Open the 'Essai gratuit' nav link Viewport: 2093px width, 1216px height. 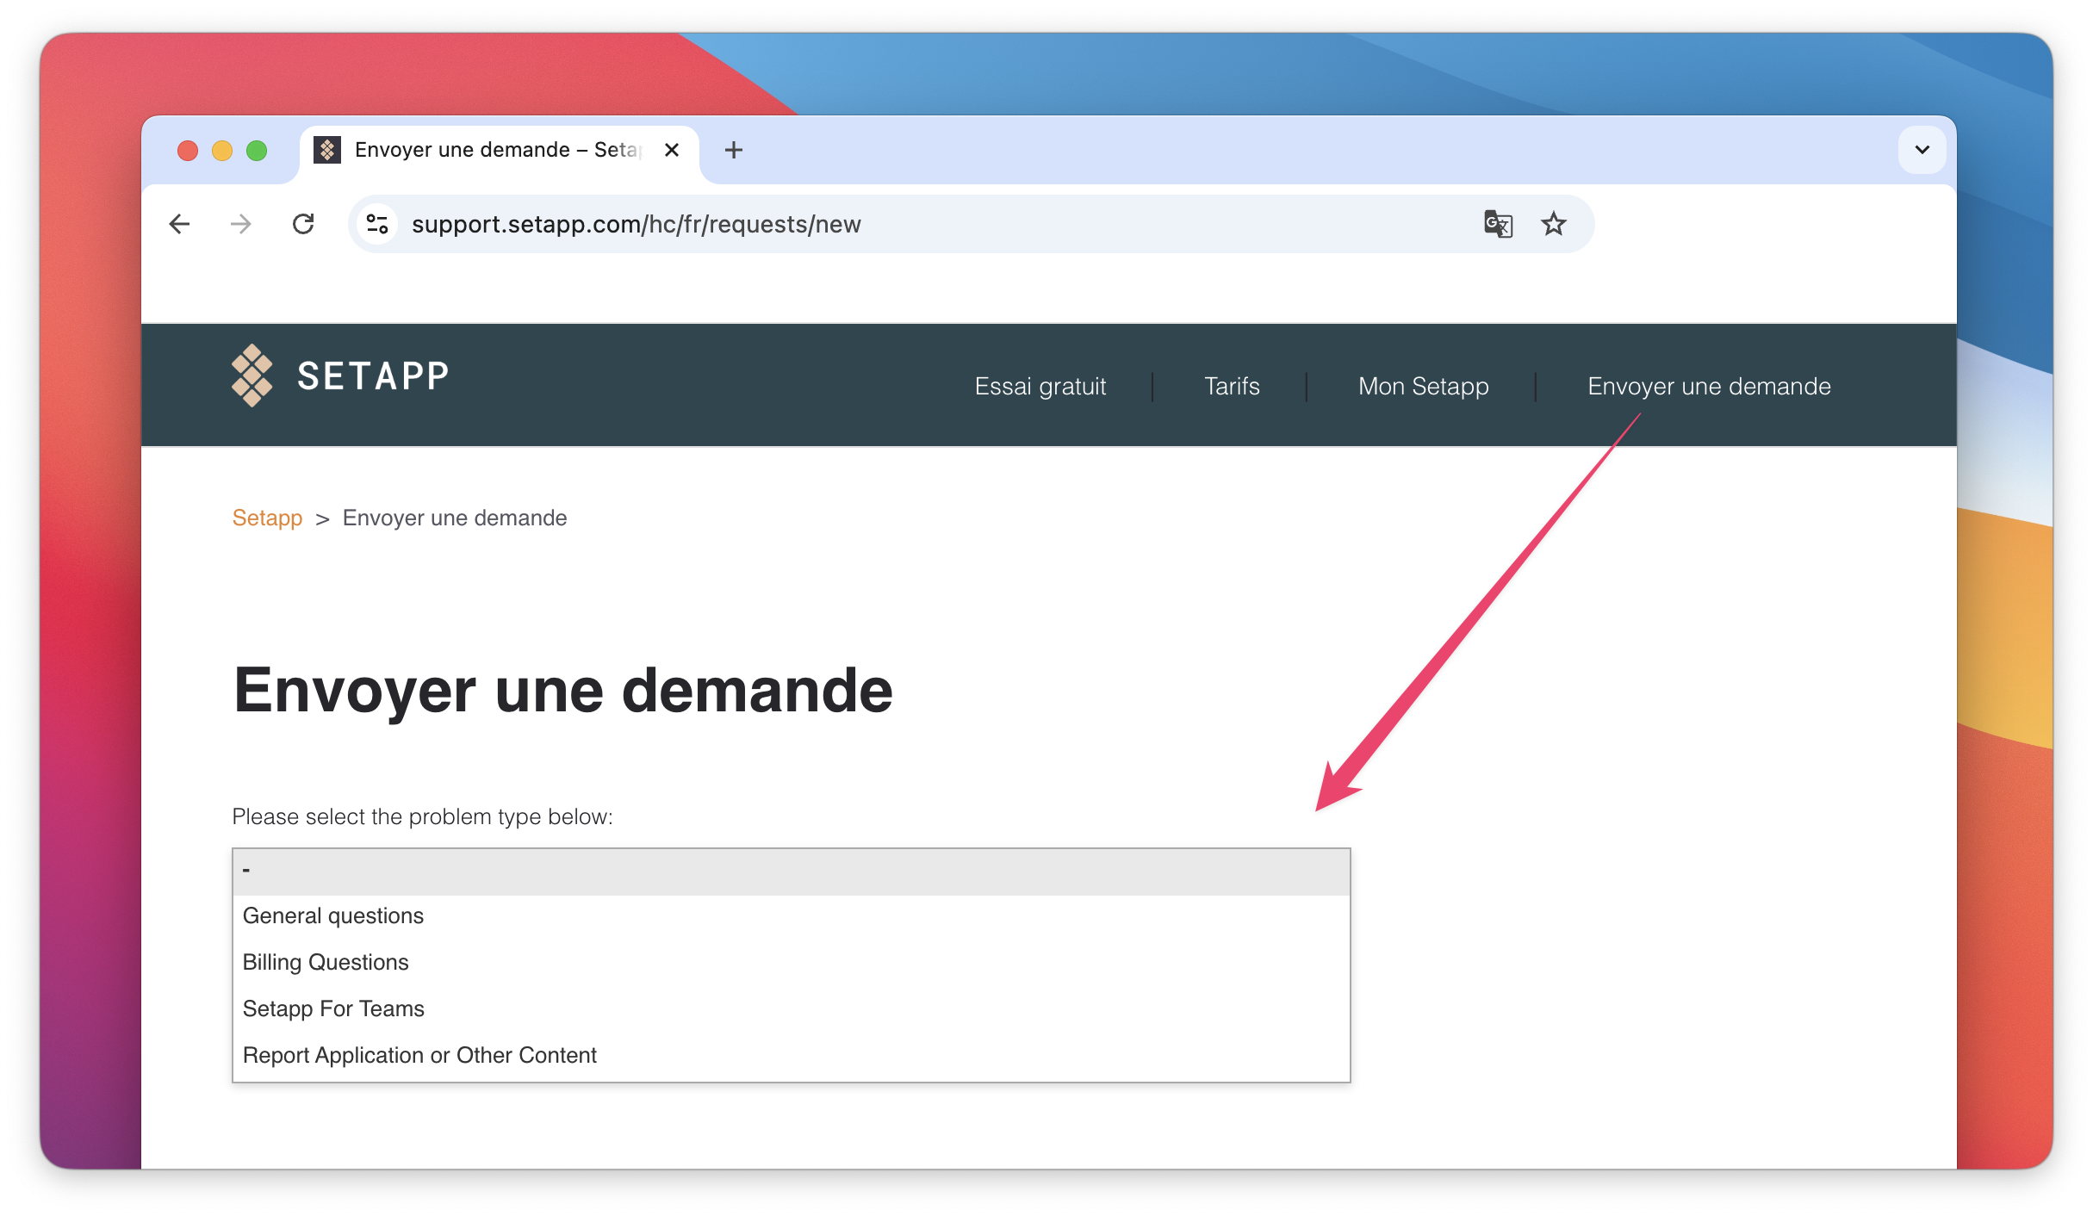(x=1040, y=386)
